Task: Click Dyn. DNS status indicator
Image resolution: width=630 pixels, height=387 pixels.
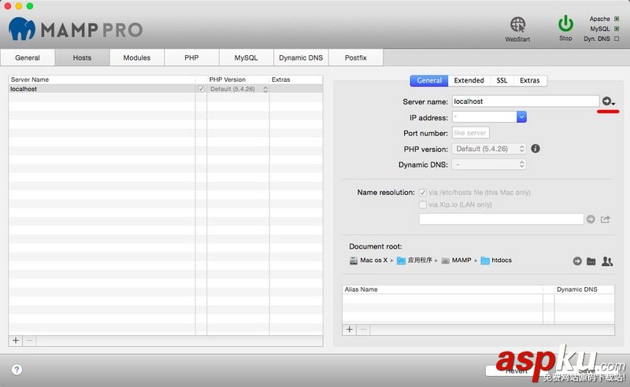Action: click(x=617, y=39)
